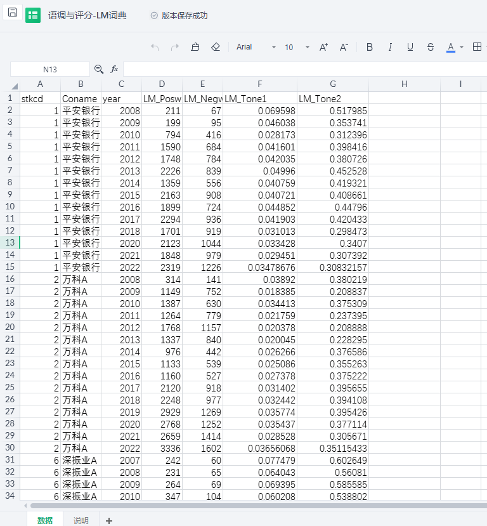Click the stkcd header cell
Viewport: 487px width, 526px height.
[40, 98]
